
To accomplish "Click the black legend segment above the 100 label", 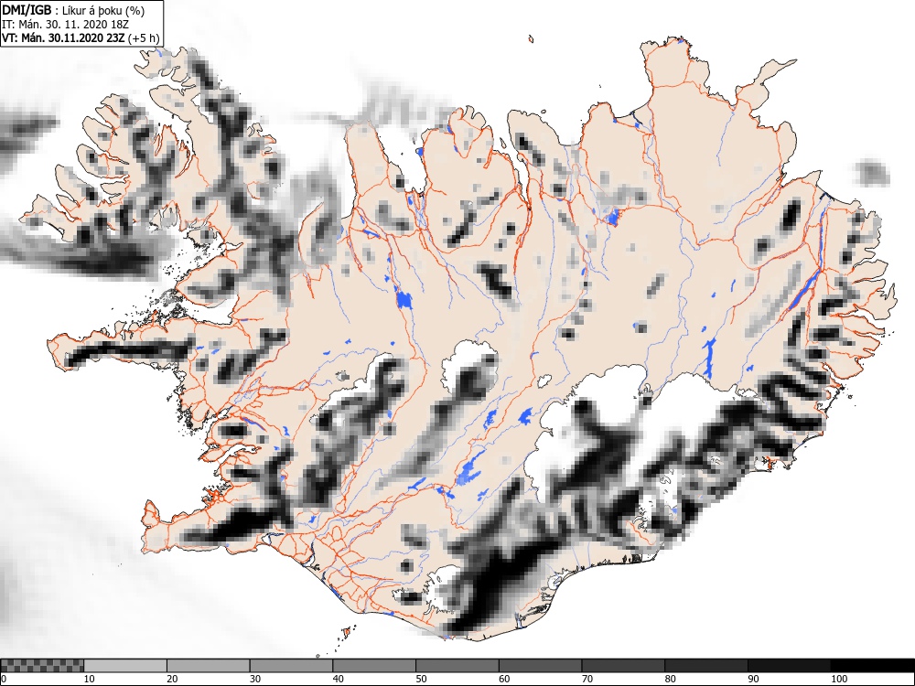I will click(872, 666).
